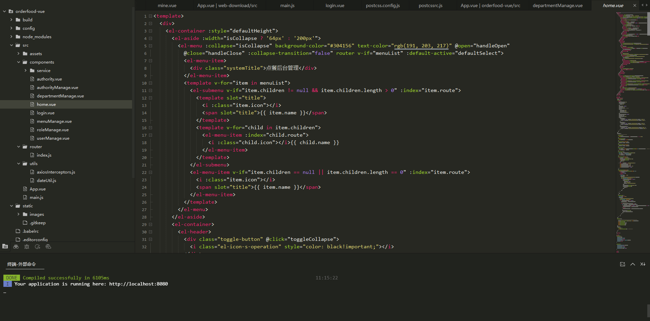Expand the node_modules folder
The width and height of the screenshot is (650, 321).
tap(12, 37)
